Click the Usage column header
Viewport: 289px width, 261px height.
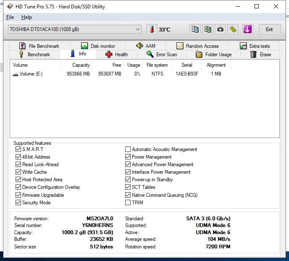pyautogui.click(x=134, y=65)
